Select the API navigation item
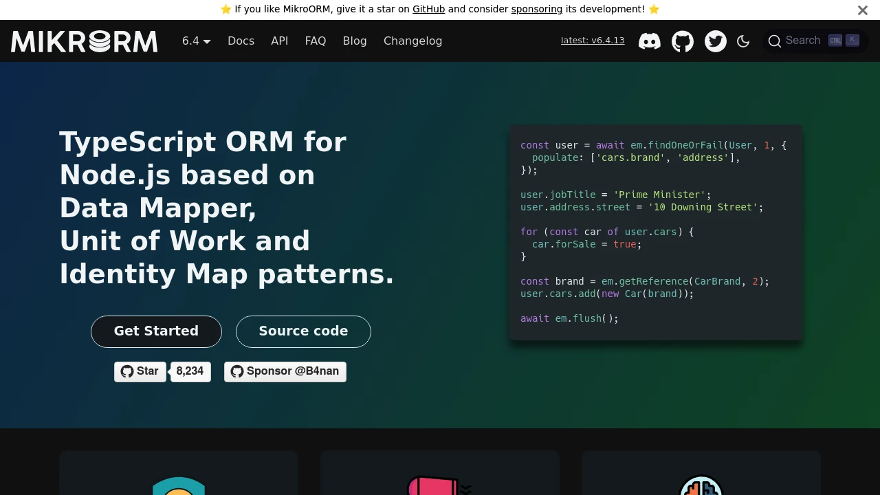The width and height of the screenshot is (880, 495). coord(279,41)
